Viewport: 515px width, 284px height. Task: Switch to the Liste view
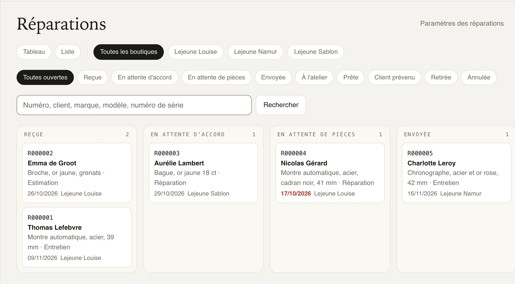[x=68, y=52]
